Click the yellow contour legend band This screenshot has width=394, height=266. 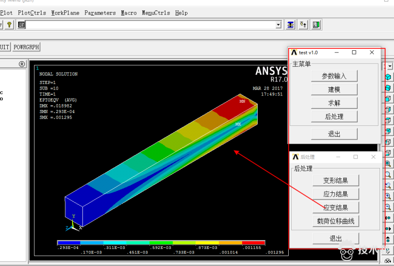(x=207, y=243)
